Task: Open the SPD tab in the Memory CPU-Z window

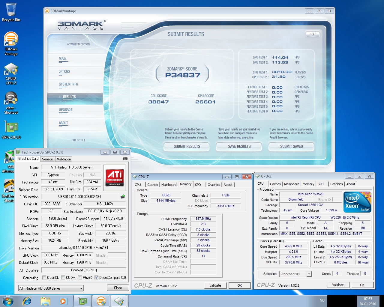Action: pos(198,185)
